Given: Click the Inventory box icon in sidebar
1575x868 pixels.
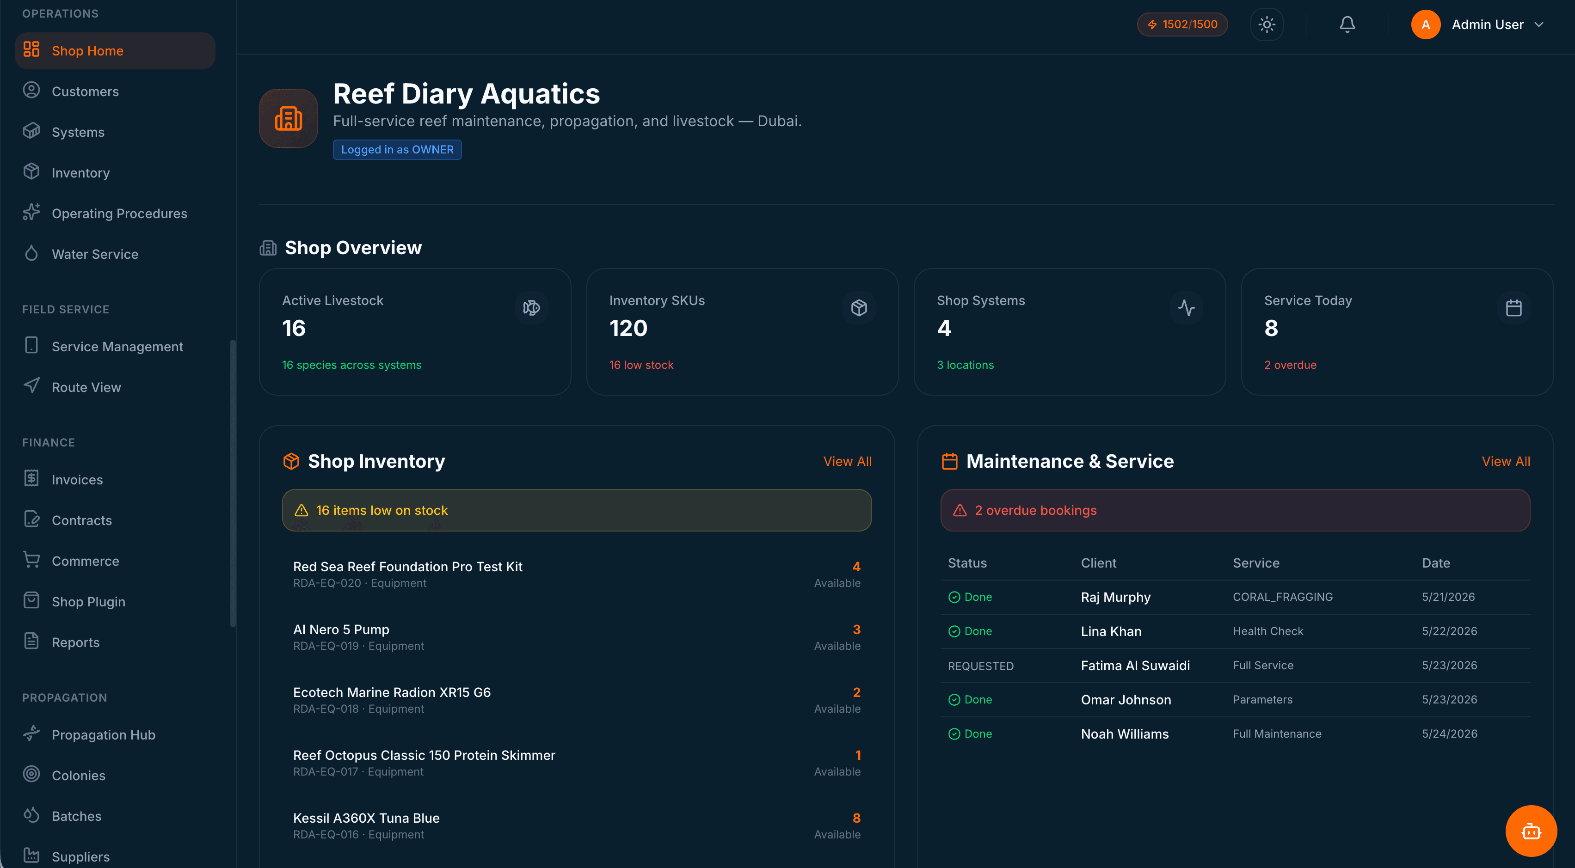Looking at the screenshot, I should (x=31, y=172).
